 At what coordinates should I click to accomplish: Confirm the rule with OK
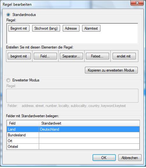[x=104, y=157]
